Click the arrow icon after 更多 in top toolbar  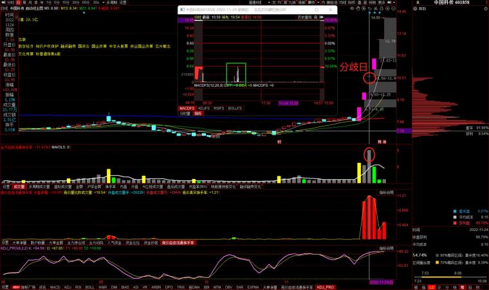point(389,2)
